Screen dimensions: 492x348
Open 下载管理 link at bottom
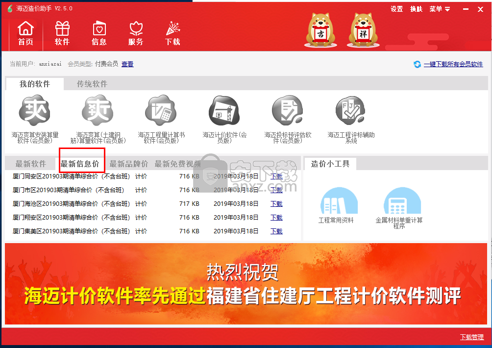(x=471, y=337)
